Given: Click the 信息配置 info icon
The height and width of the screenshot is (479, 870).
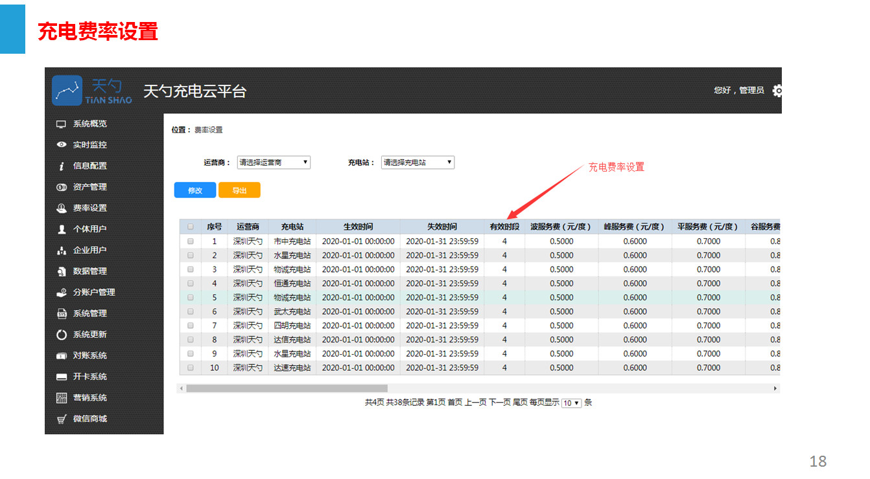Looking at the screenshot, I should click(62, 166).
